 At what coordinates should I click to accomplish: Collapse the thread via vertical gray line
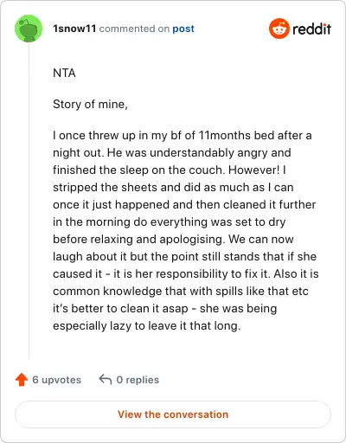coord(29,201)
